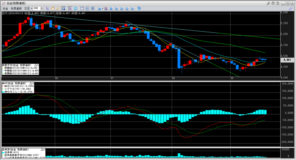This screenshot has width=296, height=160.
Task: Select the arrow pointer tool
Action: click(x=48, y=8)
